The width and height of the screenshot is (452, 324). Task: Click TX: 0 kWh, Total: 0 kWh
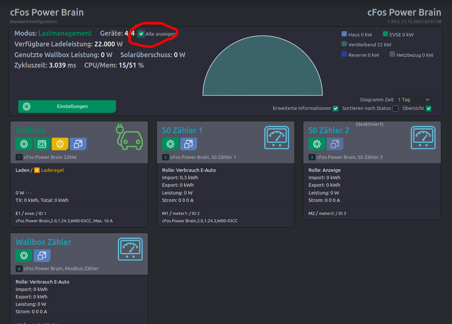(42, 200)
